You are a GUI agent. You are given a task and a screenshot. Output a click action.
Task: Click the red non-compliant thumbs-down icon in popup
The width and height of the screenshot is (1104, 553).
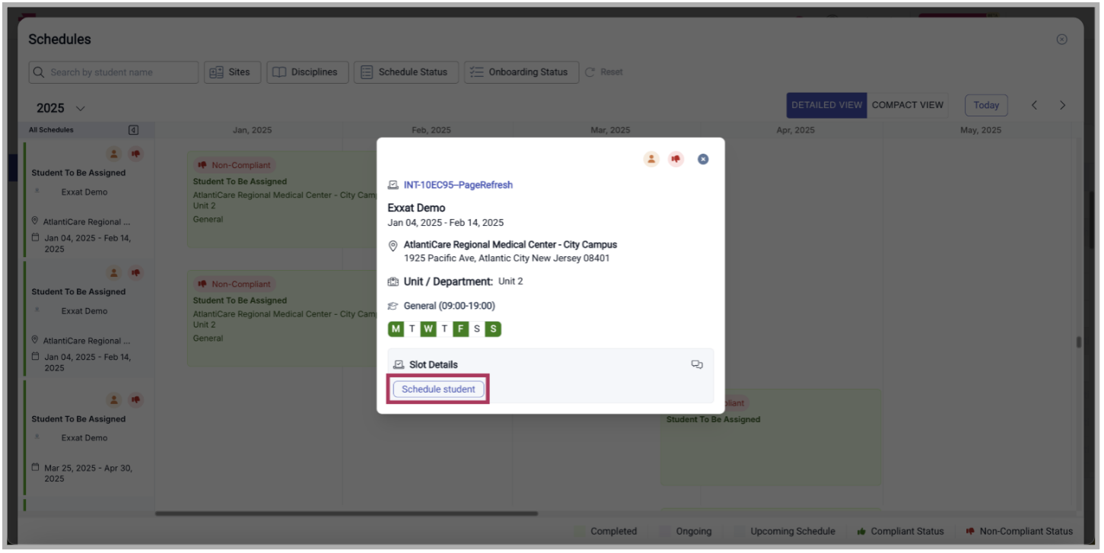pos(676,159)
